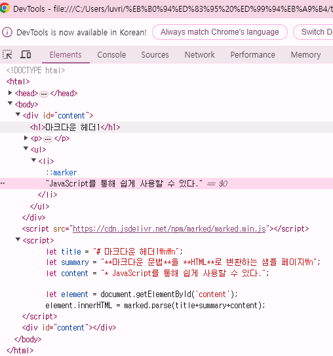Collapse the div id="content" node

point(18,115)
